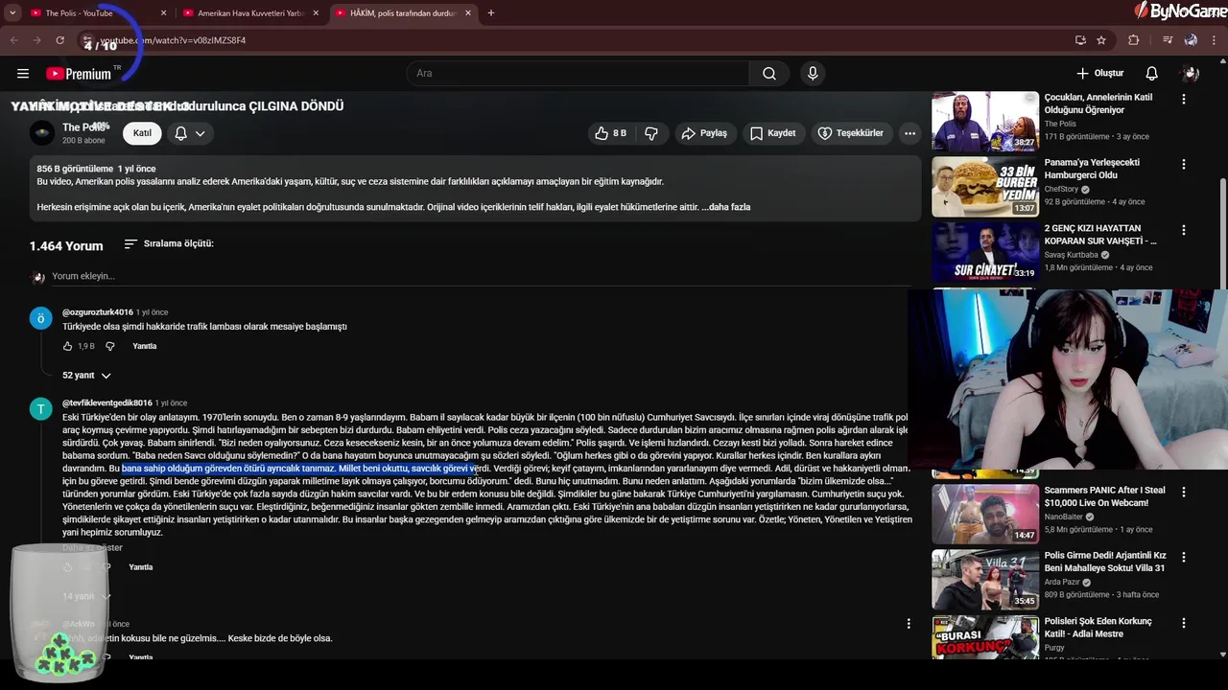This screenshot has width=1228, height=690.
Task: Close the Amerikan Hava Kuvvetleri tab
Action: point(316,13)
